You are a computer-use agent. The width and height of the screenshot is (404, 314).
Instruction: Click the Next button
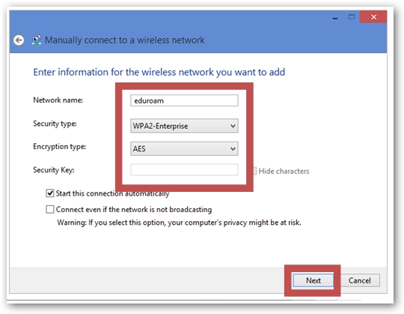point(313,280)
